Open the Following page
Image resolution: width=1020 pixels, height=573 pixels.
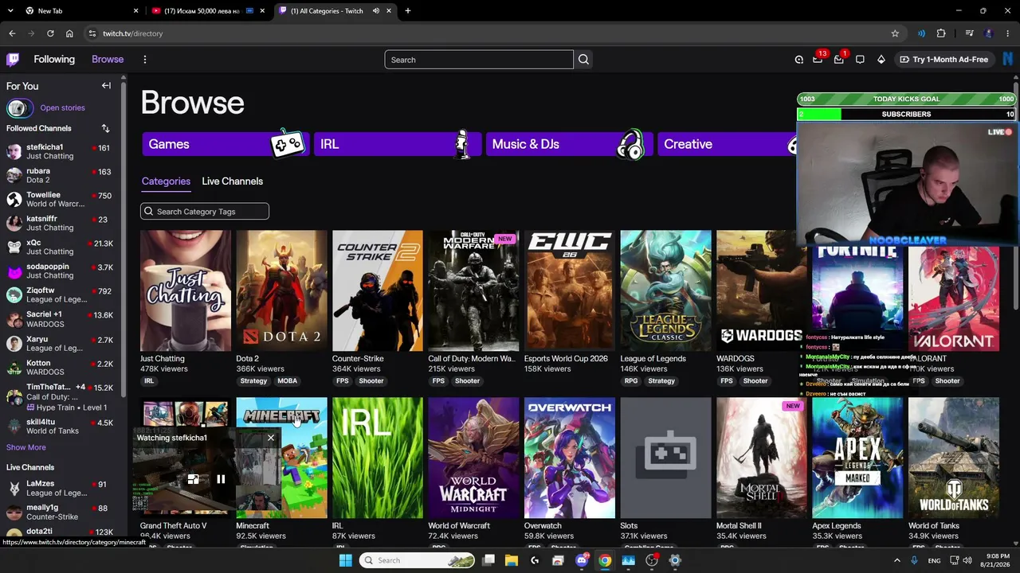[54, 60]
